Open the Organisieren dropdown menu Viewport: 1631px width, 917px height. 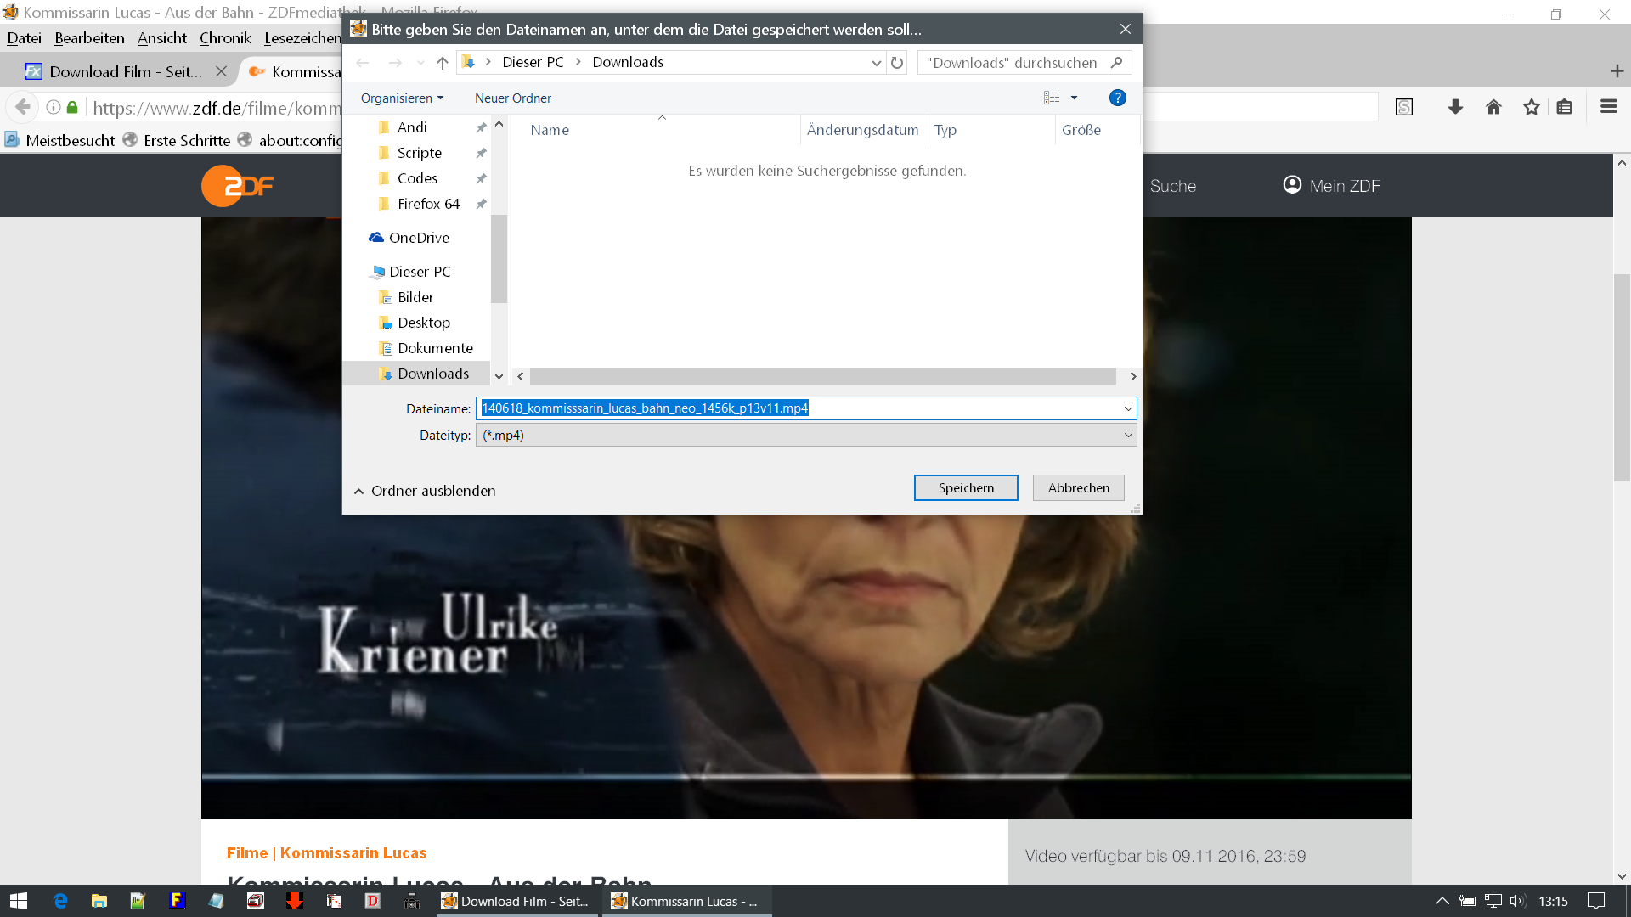pyautogui.click(x=402, y=98)
